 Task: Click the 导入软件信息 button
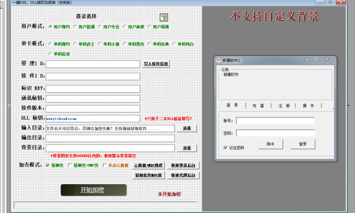tap(156, 64)
